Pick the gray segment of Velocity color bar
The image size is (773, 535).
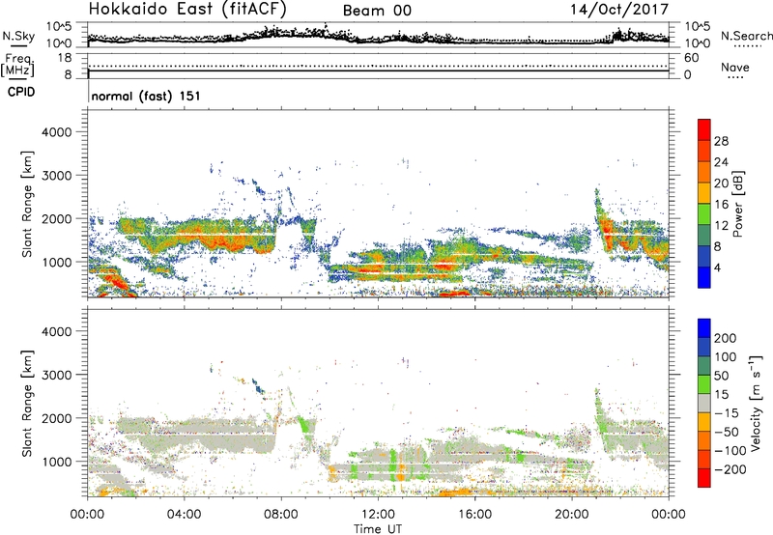click(704, 404)
